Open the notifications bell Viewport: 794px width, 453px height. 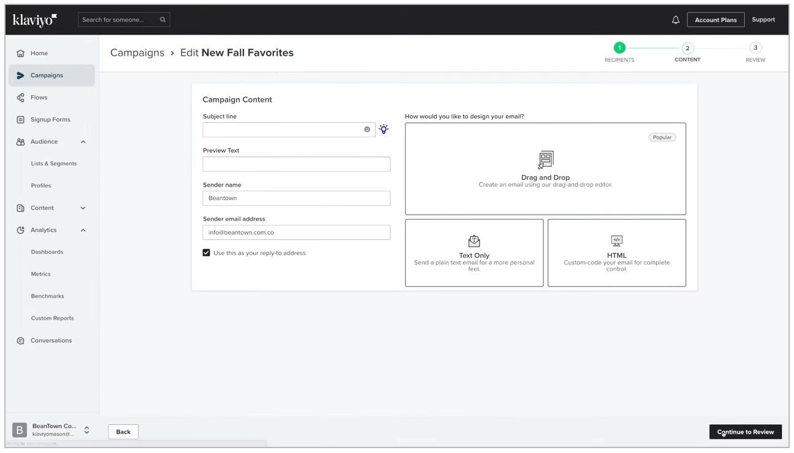coord(676,20)
